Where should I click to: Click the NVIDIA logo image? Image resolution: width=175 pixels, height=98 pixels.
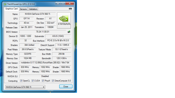click(64, 20)
